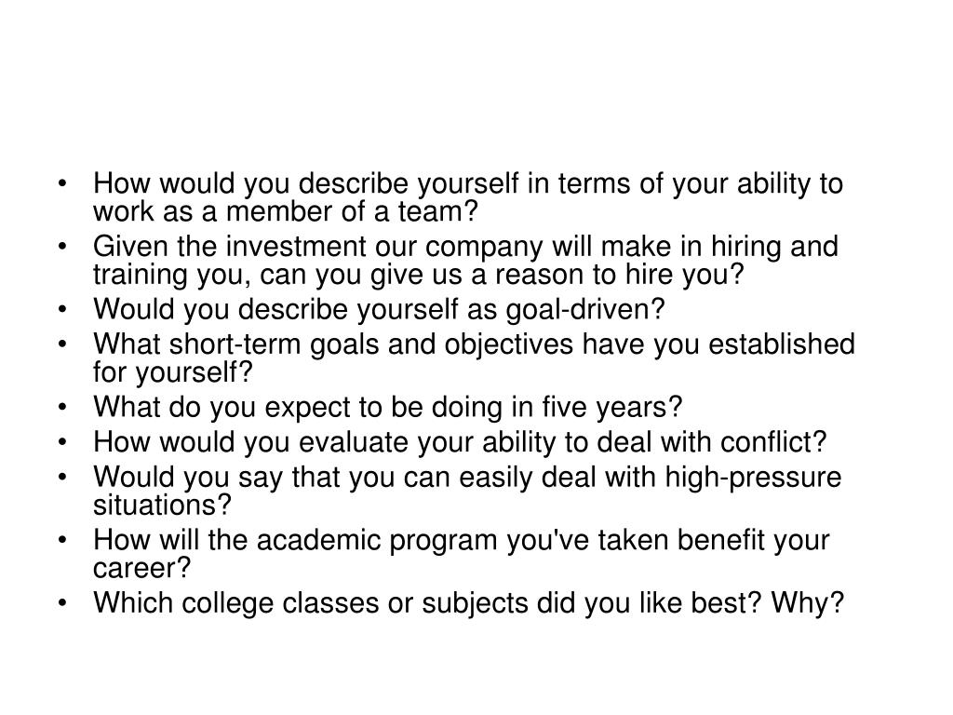Click the 'for yourself?' line

(172, 372)
